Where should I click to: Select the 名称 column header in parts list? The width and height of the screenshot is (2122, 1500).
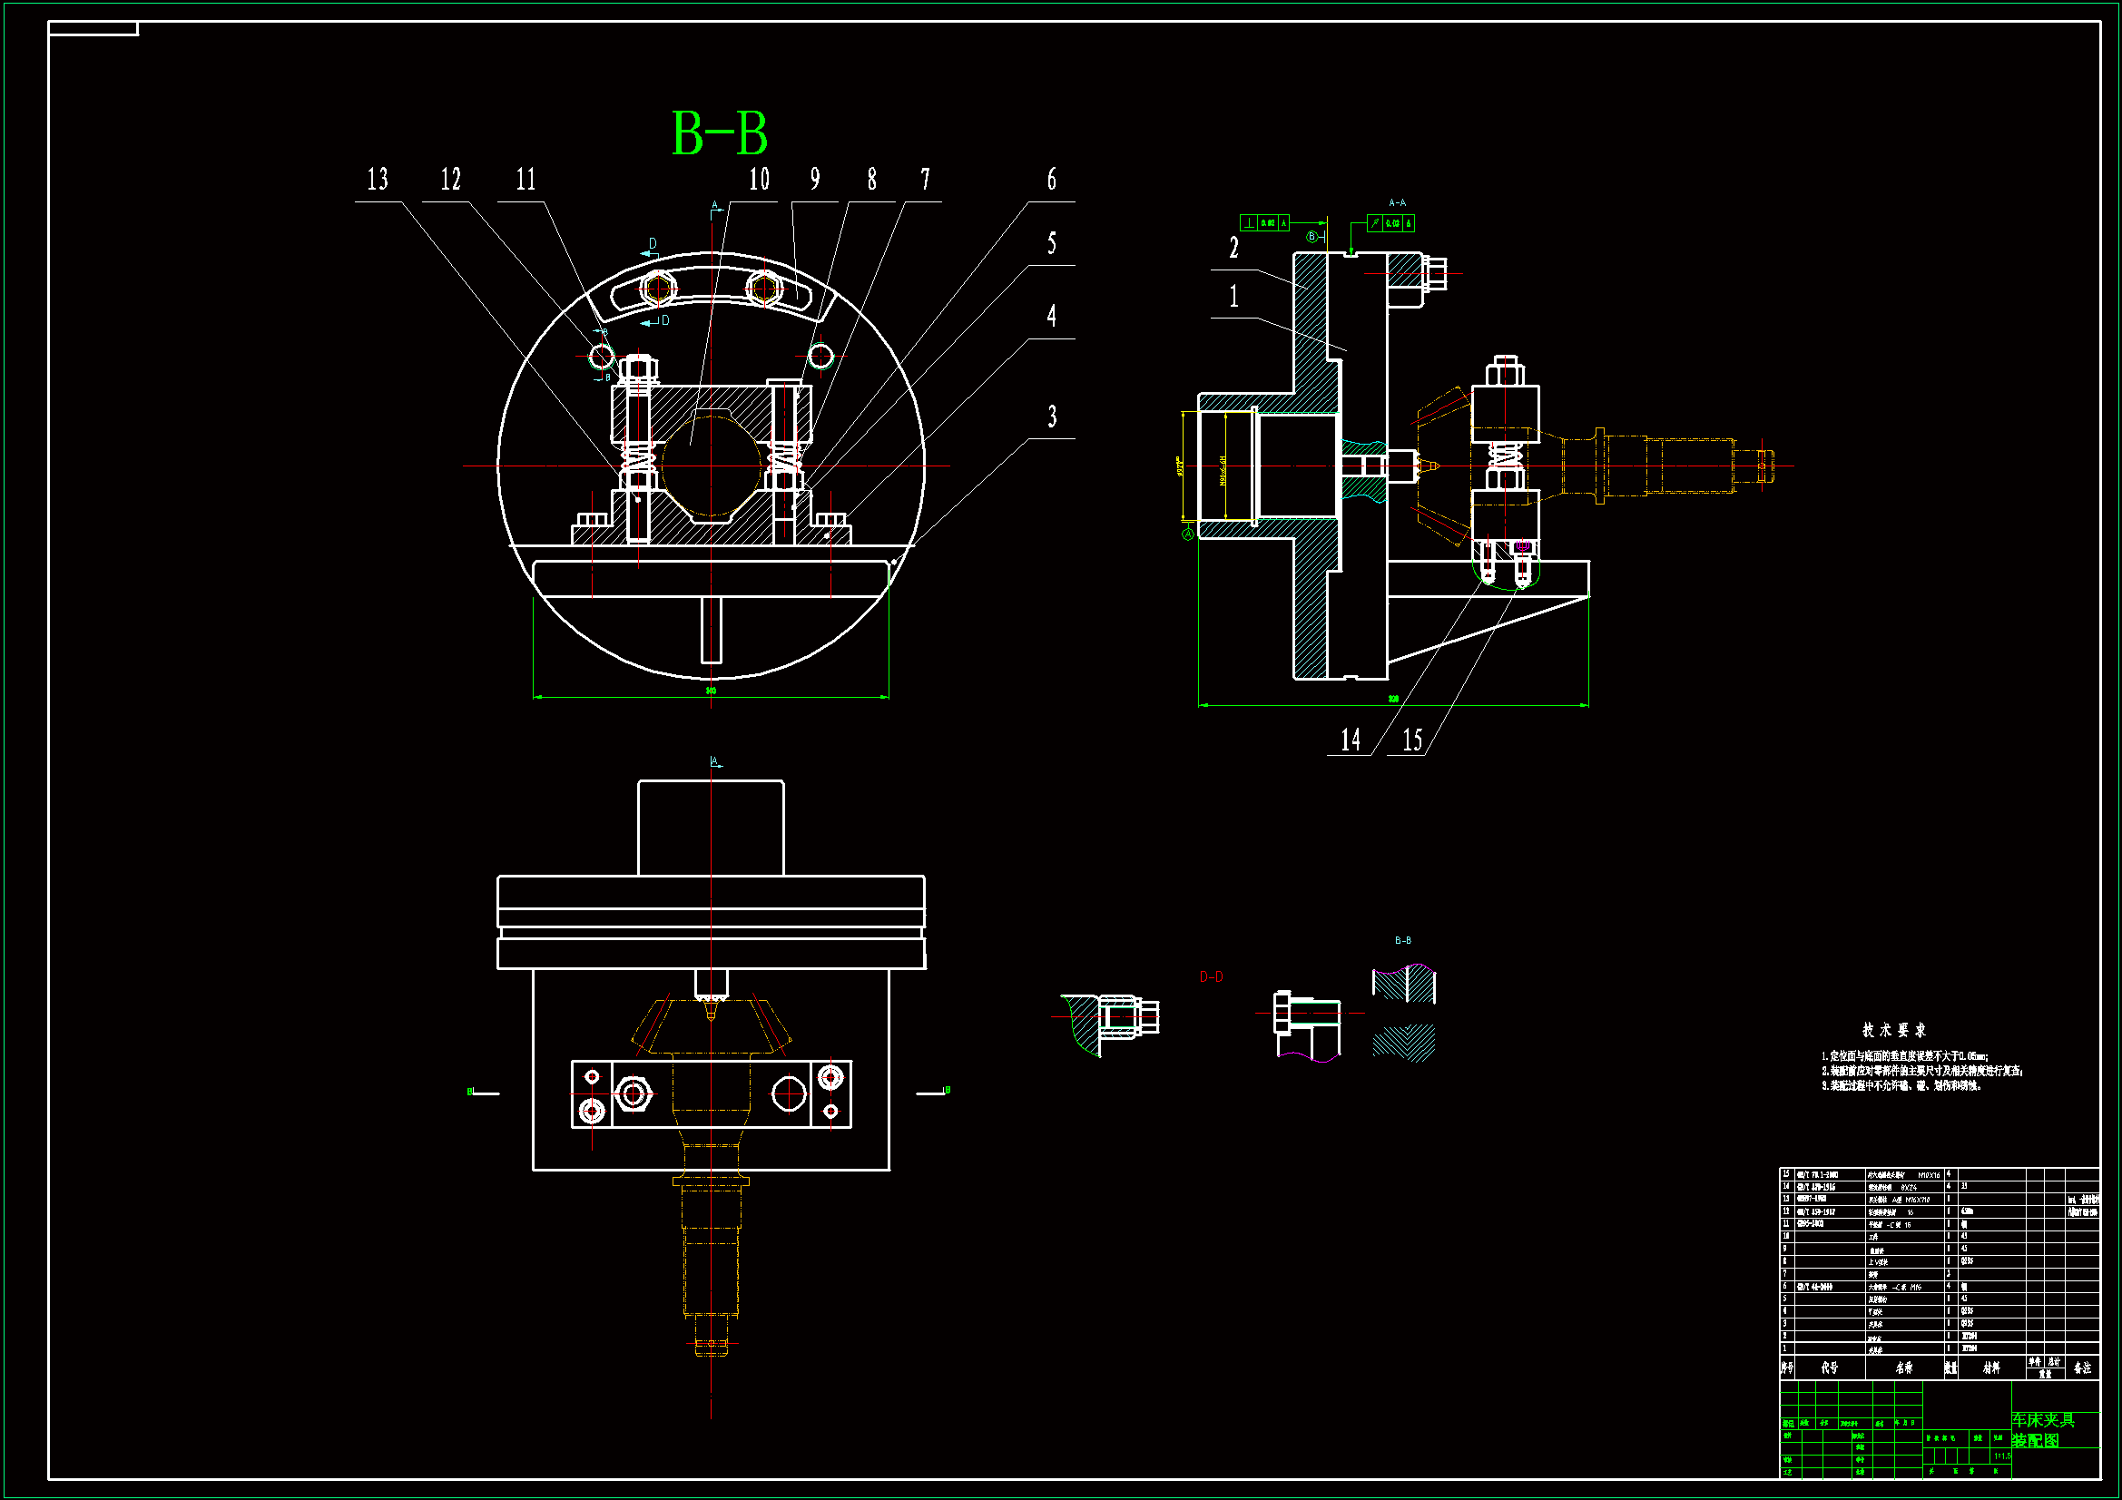coord(1904,1368)
